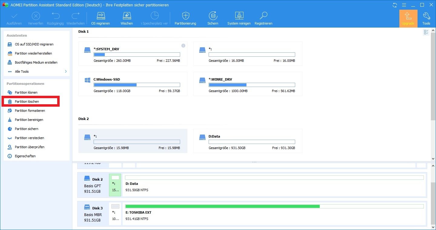This screenshot has width=436, height=230.
Task: Select the C:Windows-SSD partition tile
Action: [x=133, y=84]
